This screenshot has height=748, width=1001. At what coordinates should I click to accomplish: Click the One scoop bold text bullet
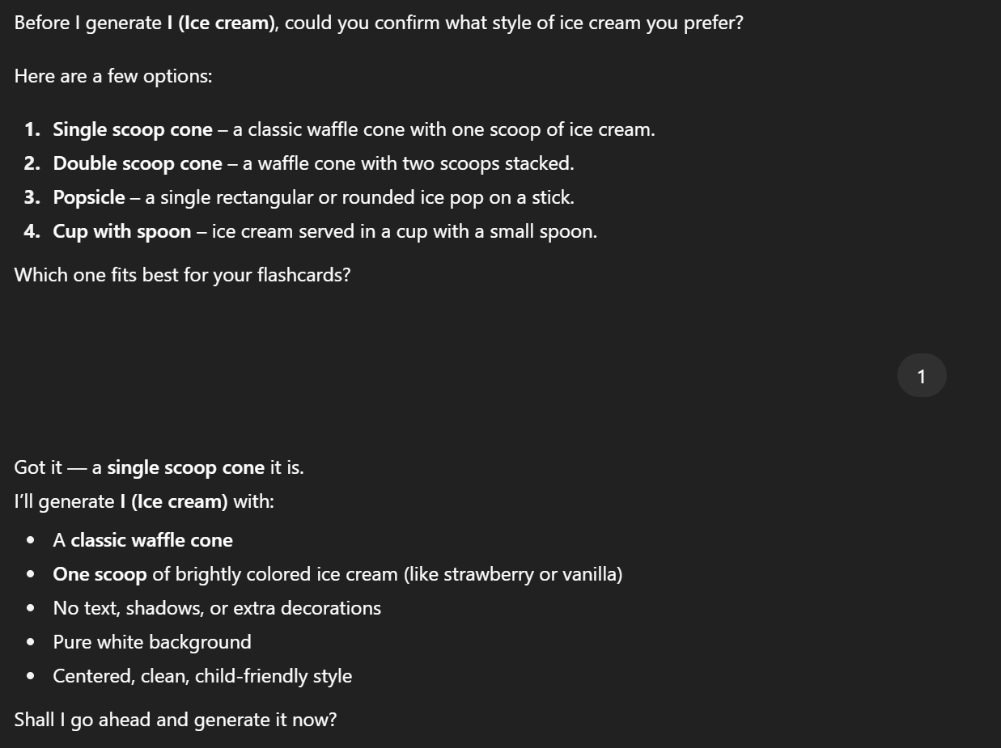(x=100, y=574)
